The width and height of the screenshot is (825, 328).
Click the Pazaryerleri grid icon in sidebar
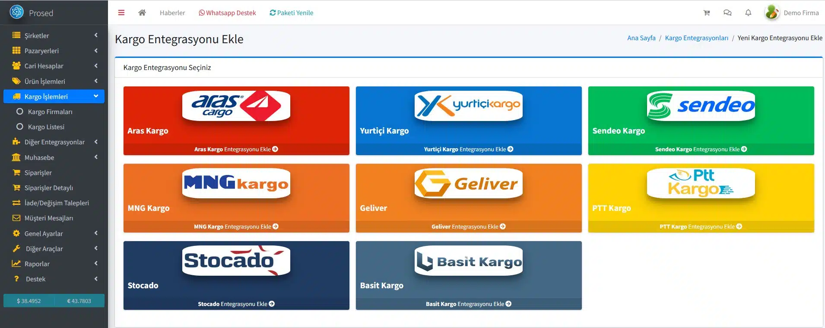[16, 51]
